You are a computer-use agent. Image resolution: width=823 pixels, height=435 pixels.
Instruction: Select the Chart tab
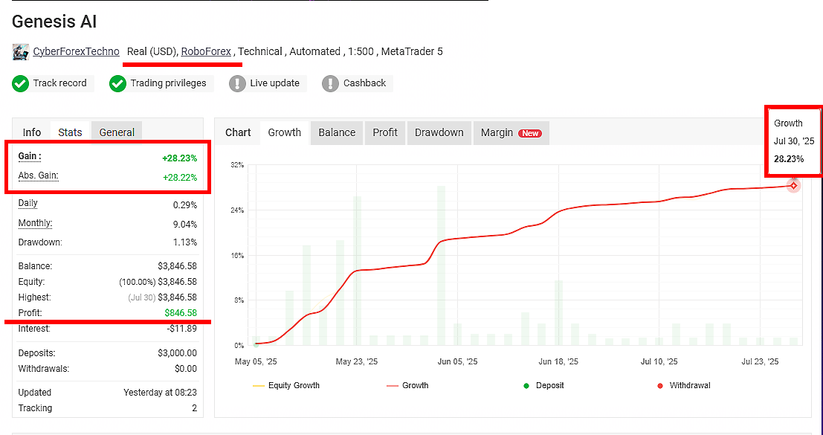239,133
